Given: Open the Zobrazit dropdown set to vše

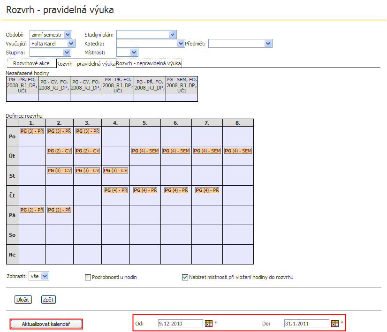Looking at the screenshot, I should pyautogui.click(x=39, y=276).
